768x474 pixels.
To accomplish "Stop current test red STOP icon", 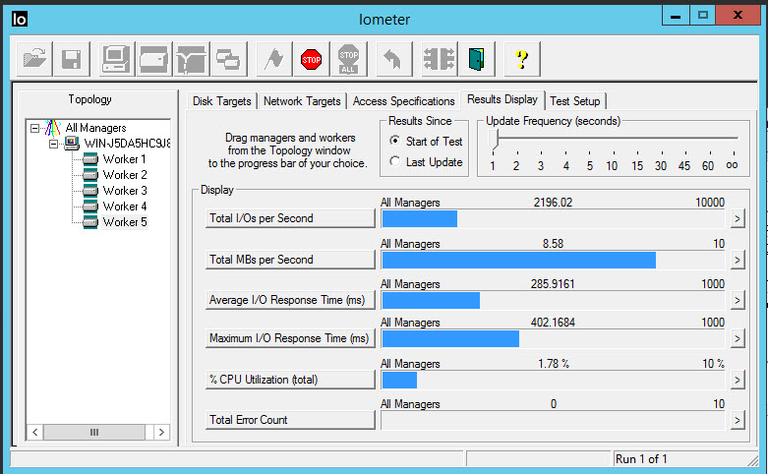I will click(312, 59).
